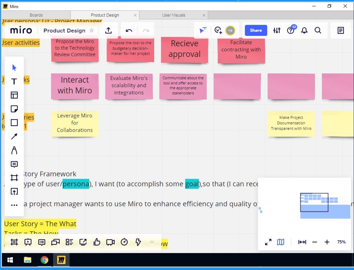Select 'Facilitate contracting with Miro' note

click(241, 50)
